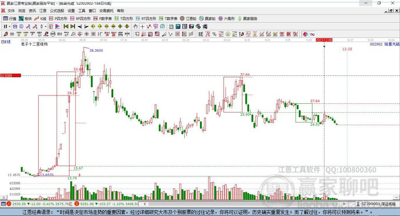Select the hand pan tool
This screenshot has height=216, width=400.
[x=135, y=27]
